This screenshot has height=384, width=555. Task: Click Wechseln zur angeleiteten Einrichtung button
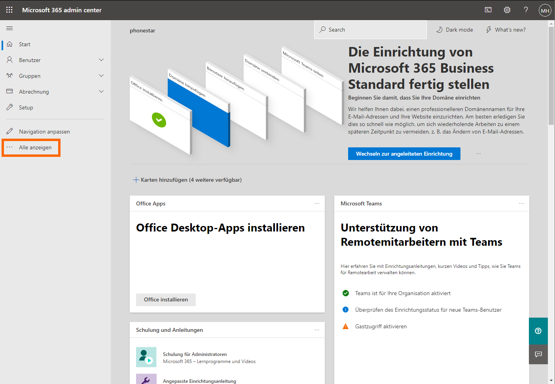[x=404, y=154]
